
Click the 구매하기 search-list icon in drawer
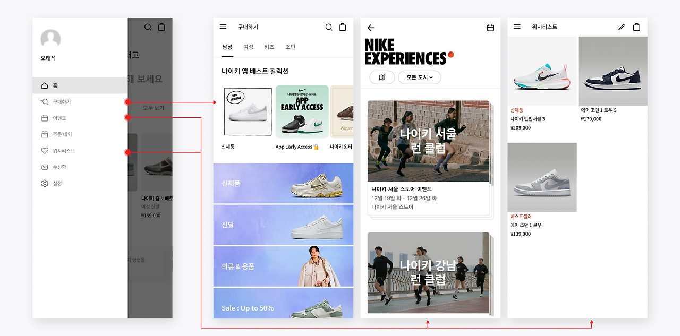(x=45, y=102)
